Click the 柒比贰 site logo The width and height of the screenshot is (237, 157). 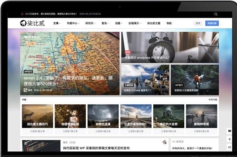pyautogui.click(x=32, y=23)
